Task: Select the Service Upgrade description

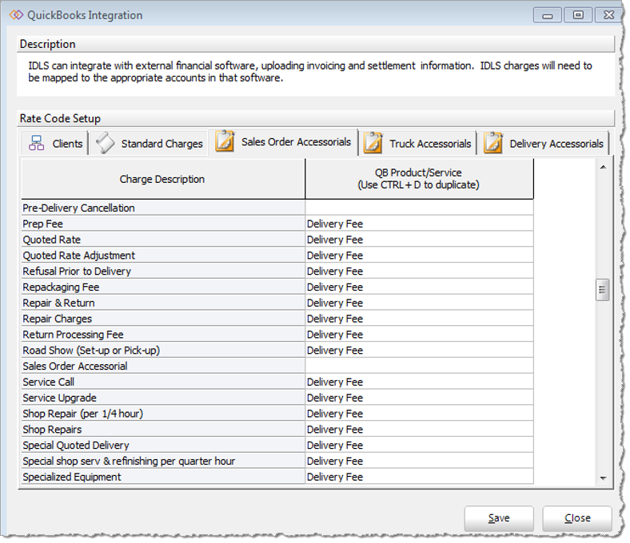Action: coord(163,398)
